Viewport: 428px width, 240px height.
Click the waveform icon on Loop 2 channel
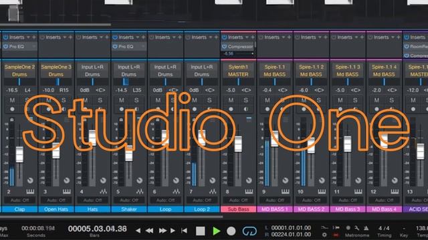213,192
